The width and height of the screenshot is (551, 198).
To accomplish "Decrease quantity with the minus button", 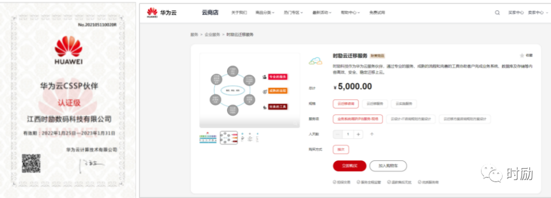I will click(x=338, y=134).
